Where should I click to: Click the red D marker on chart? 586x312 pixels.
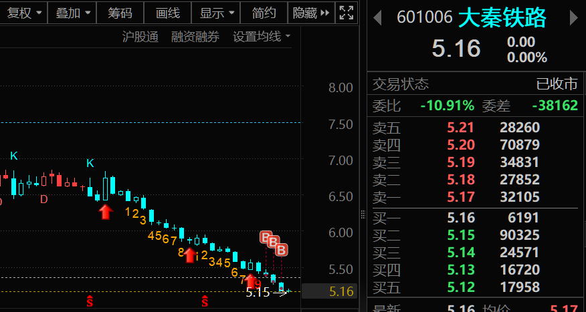click(43, 199)
